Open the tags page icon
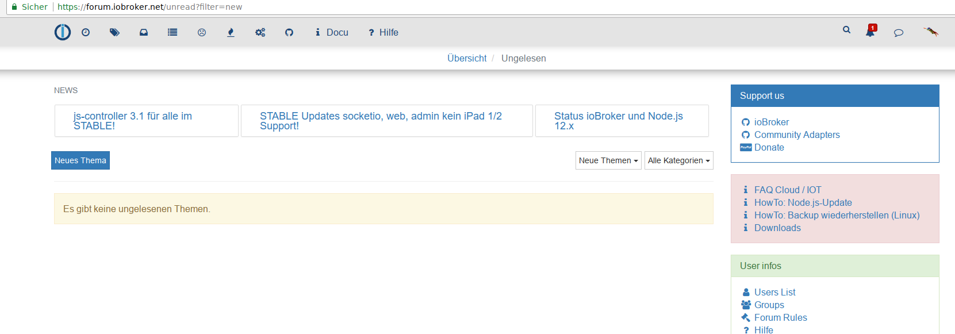Viewport: 955px width, 334px height. [114, 33]
